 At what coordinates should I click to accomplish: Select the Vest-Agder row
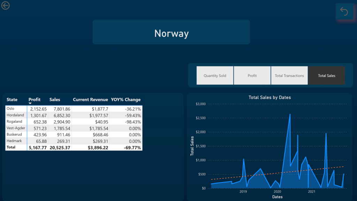click(16, 128)
